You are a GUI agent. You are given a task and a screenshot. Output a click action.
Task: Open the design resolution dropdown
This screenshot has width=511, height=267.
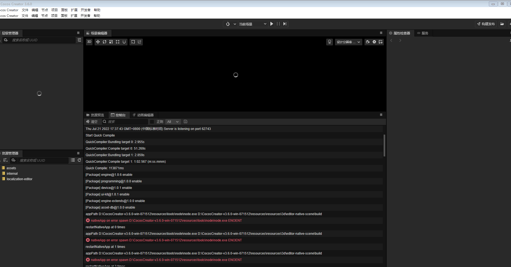[348, 42]
